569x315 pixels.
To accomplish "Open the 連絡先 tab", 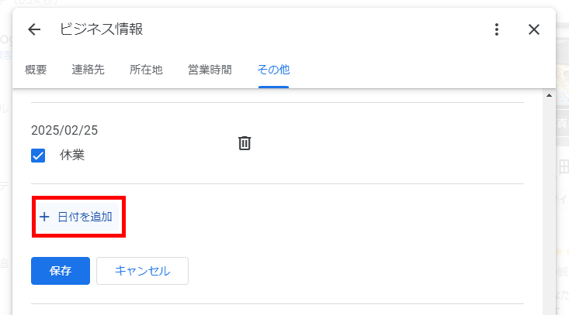I will (x=88, y=70).
